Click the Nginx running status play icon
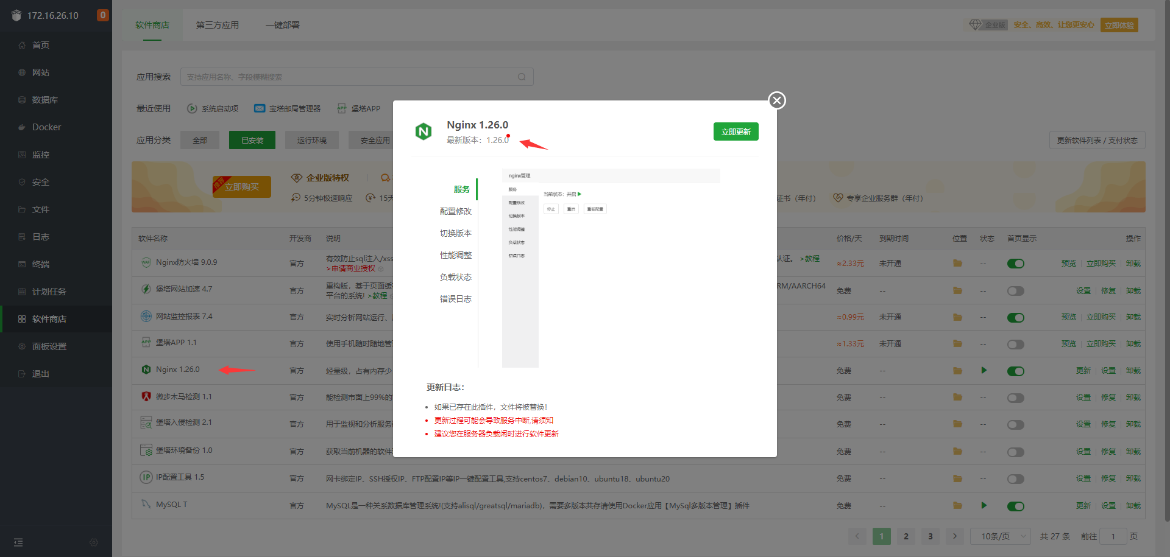This screenshot has height=557, width=1170. pos(984,370)
